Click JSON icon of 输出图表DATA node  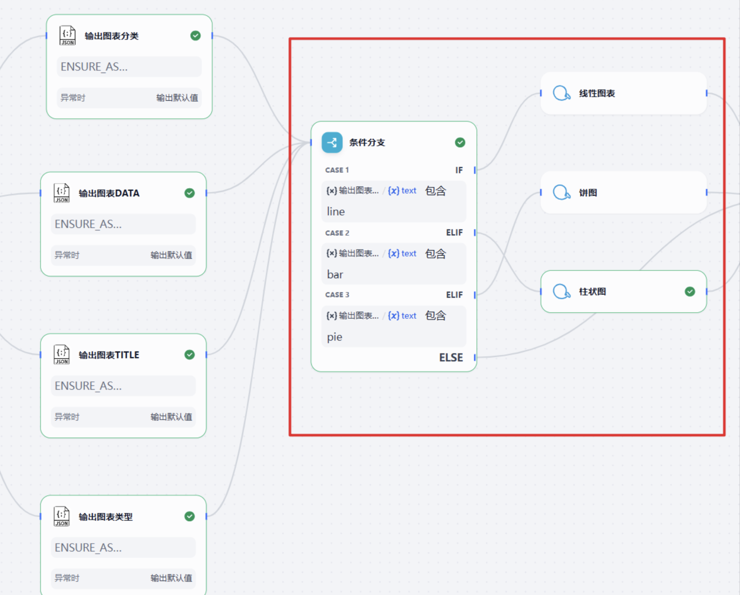(x=62, y=193)
